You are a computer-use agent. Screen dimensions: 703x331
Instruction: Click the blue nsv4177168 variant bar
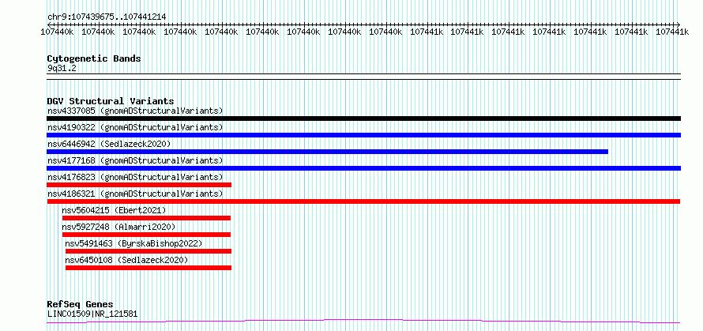[363, 168]
